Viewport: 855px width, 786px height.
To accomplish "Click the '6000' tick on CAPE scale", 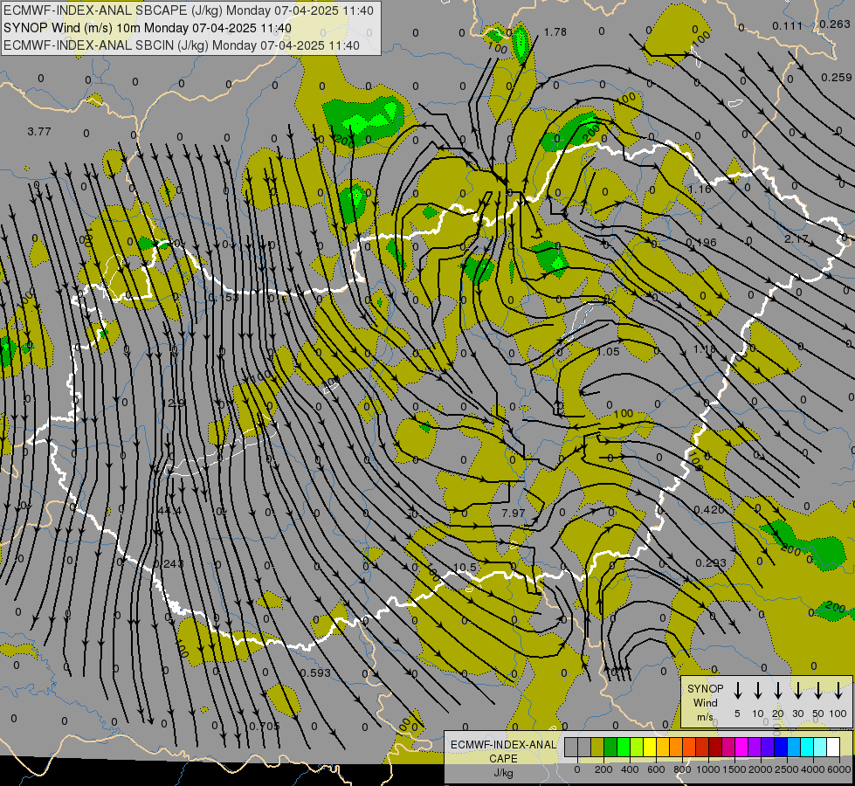I will [839, 769].
